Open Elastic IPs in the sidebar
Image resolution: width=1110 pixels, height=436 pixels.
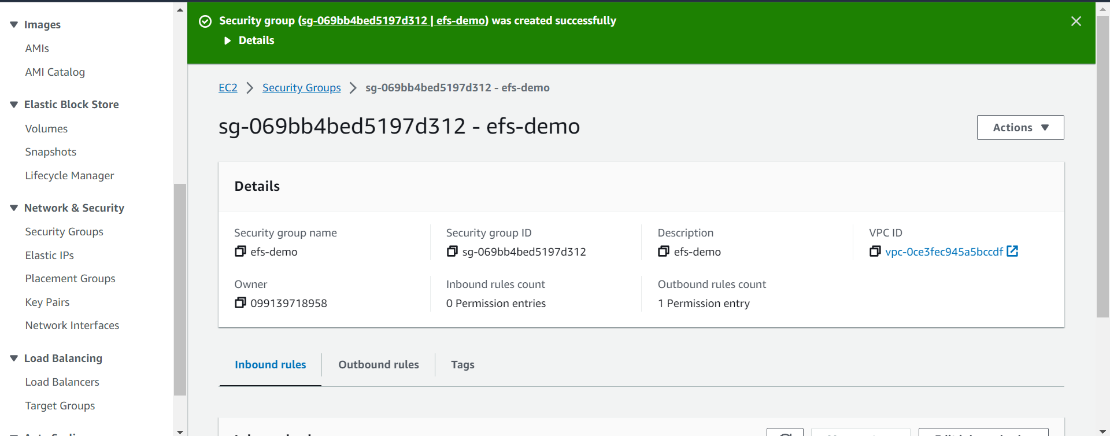[x=50, y=256]
